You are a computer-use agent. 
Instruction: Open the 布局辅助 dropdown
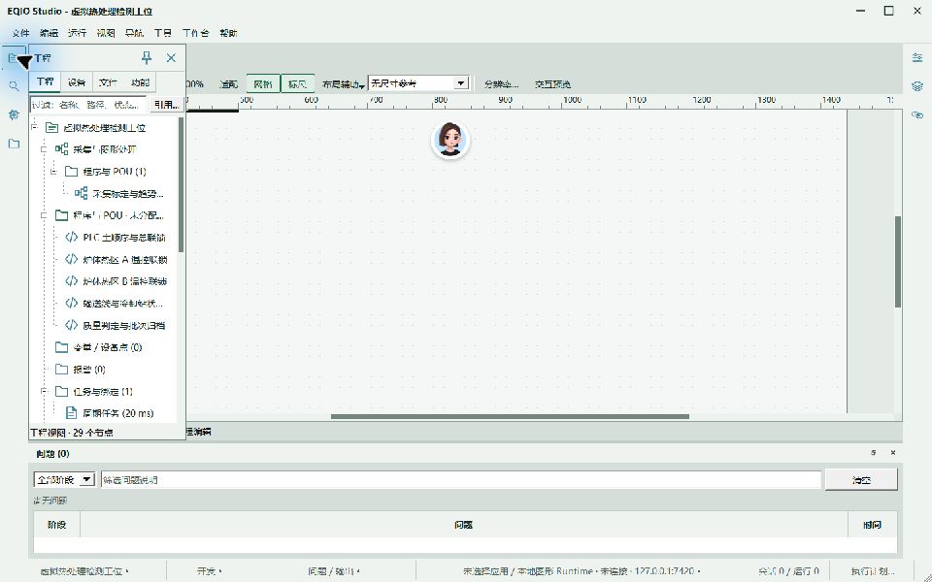tap(343, 84)
